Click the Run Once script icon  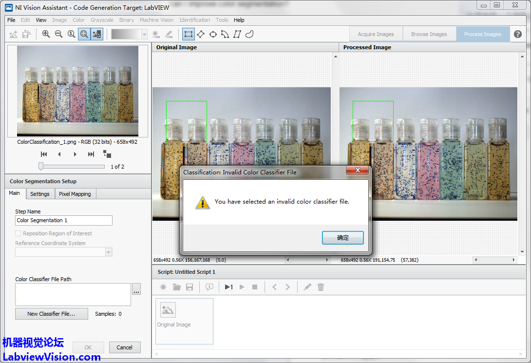228,287
